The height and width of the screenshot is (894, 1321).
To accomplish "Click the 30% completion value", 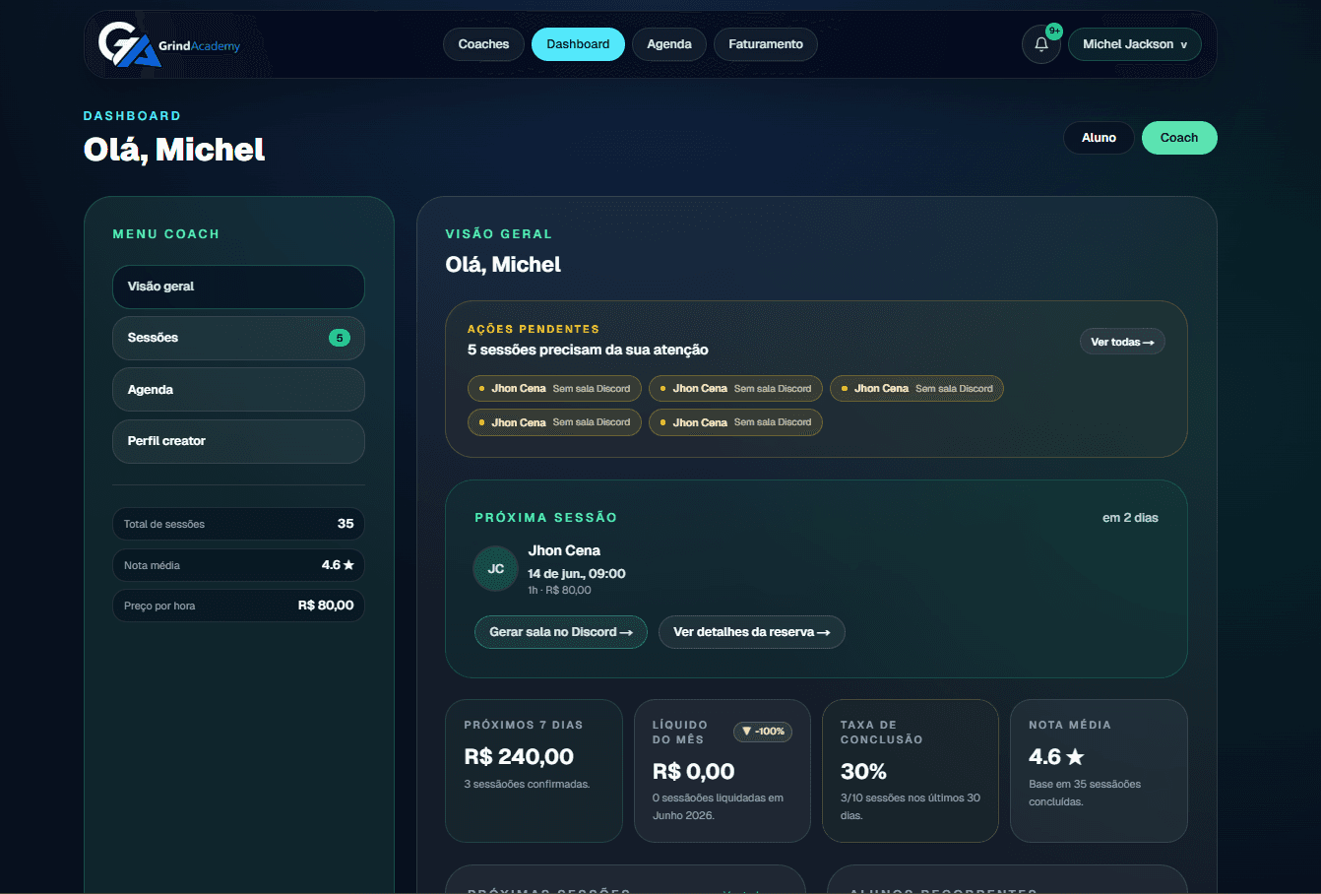I will click(x=863, y=771).
